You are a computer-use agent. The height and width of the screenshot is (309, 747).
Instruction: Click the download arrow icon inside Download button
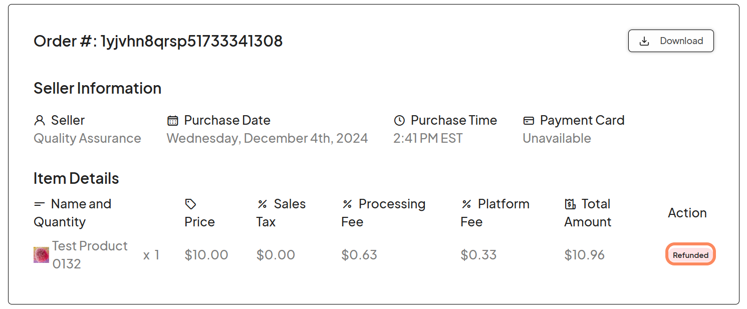click(644, 41)
